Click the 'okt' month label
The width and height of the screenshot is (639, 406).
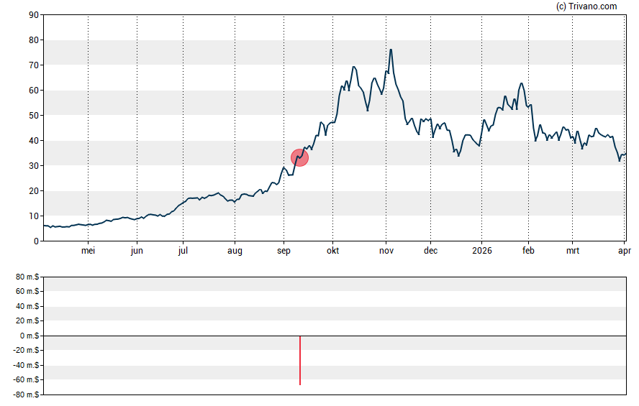point(332,251)
